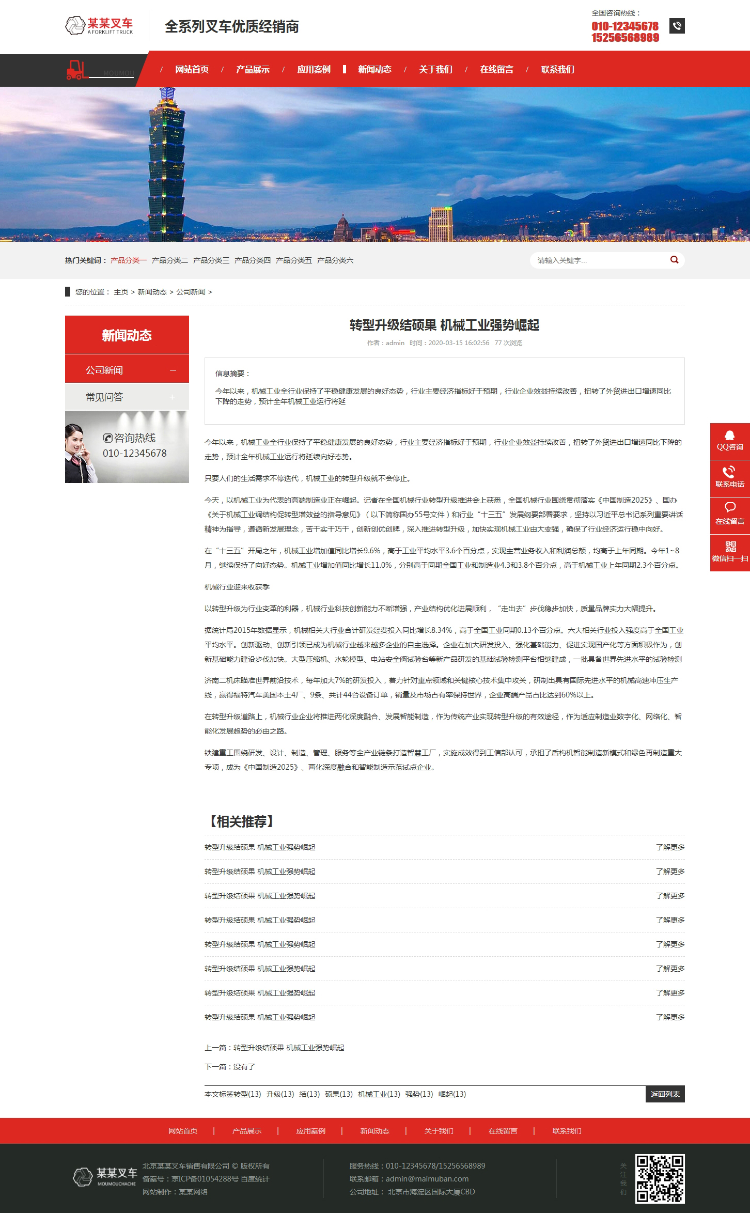
Task: Expand the 常见问答 sidebar category
Action: point(172,397)
